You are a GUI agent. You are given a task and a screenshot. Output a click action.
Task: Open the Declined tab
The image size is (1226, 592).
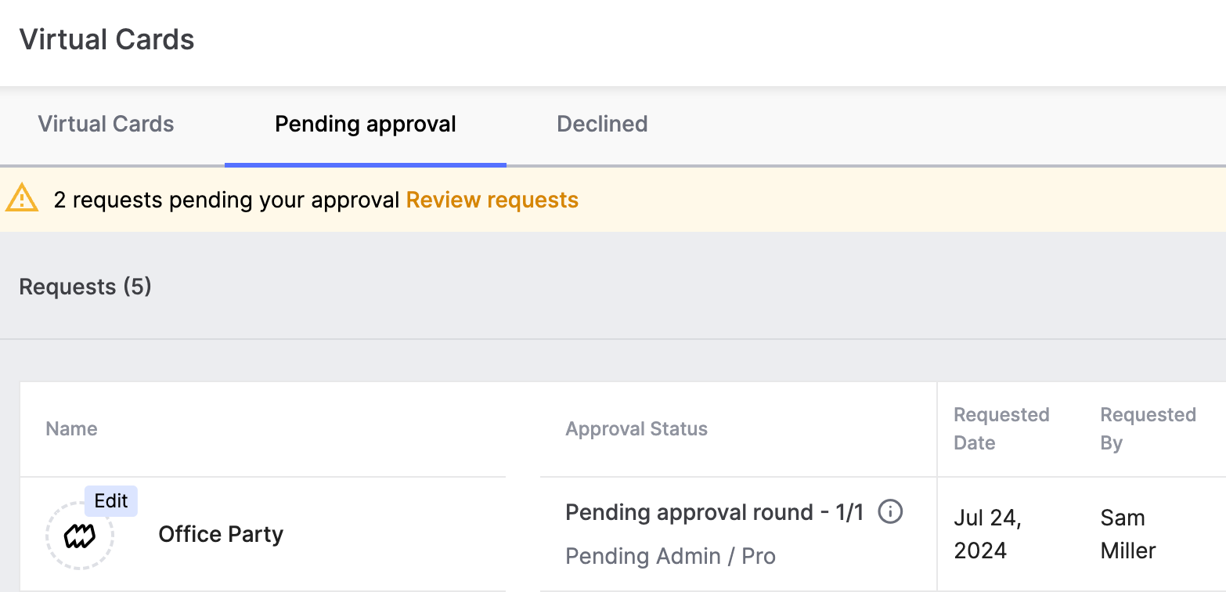602,124
